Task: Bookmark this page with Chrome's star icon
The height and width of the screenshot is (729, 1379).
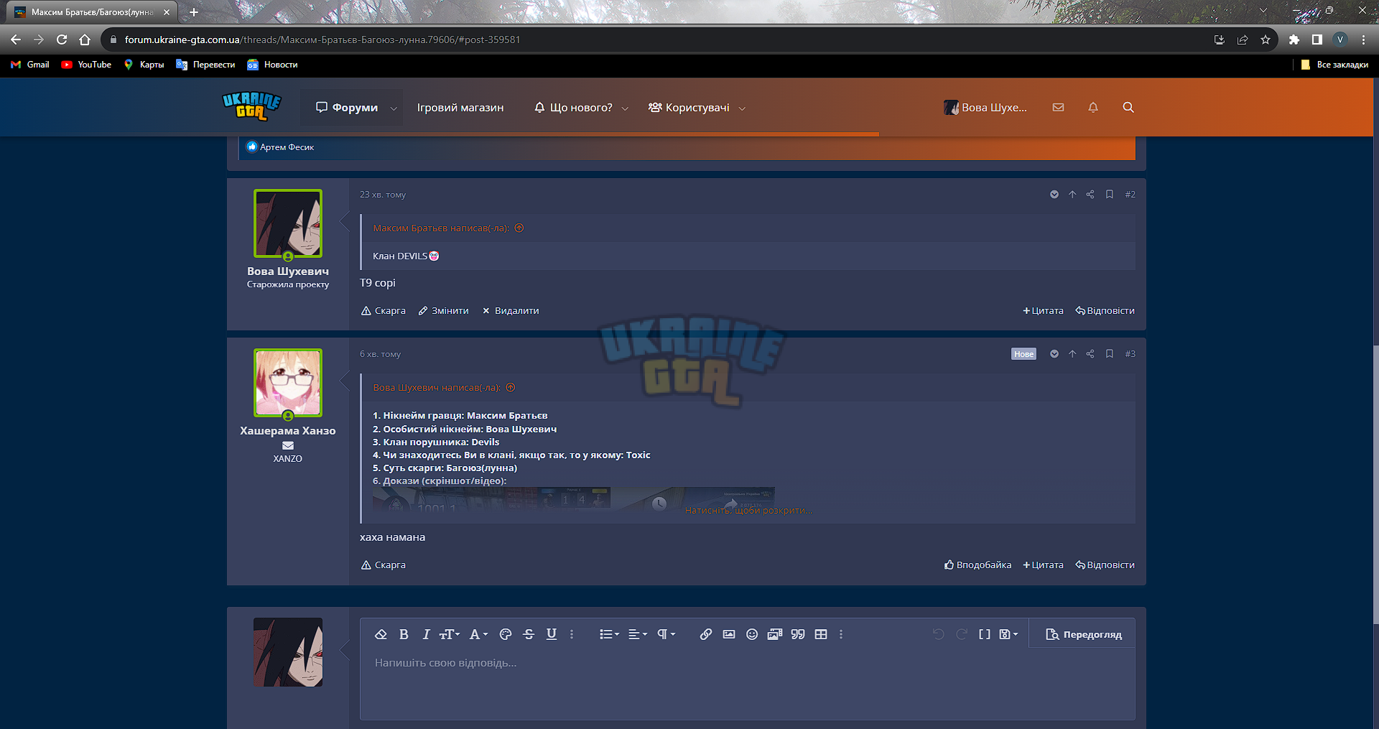Action: point(1266,40)
